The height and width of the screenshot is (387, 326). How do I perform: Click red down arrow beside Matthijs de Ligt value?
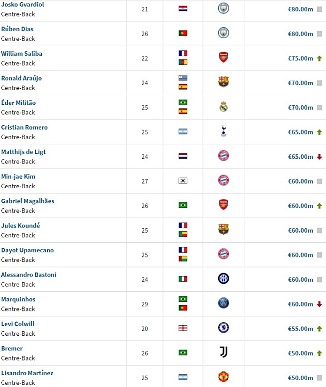coord(319,157)
